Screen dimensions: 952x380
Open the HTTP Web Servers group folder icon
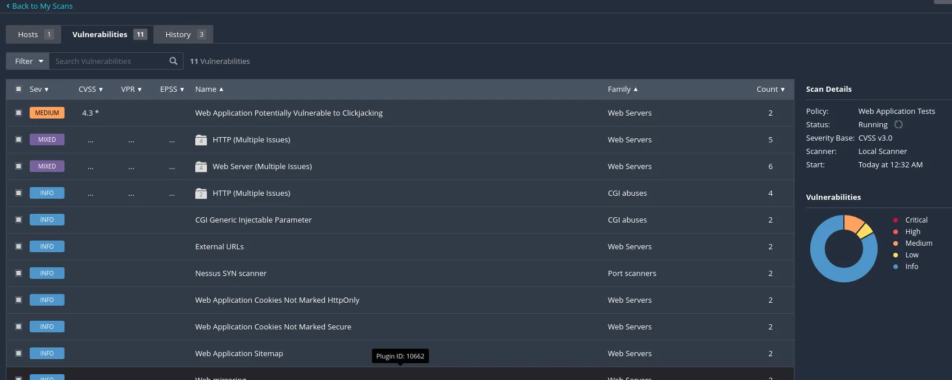(201, 139)
